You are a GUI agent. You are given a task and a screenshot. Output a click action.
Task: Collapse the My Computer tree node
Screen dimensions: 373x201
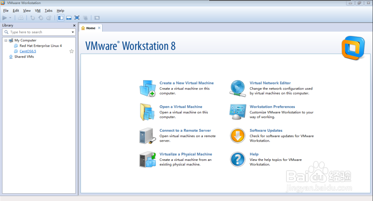click(6, 41)
